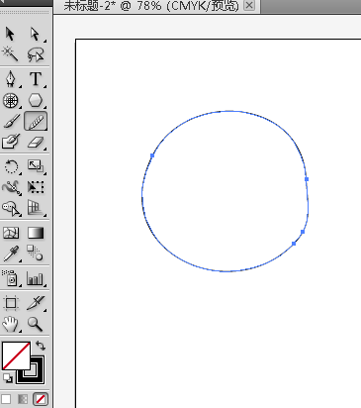Image resolution: width=361 pixels, height=408 pixels.
Task: Activate the Hand tool
Action: point(11,324)
